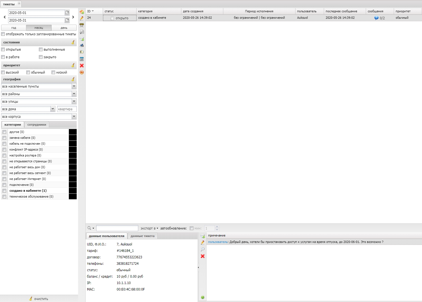This screenshot has height=302, width=422.
Task: Click the magnifier icon beside the notes panel
Action: click(x=203, y=249)
